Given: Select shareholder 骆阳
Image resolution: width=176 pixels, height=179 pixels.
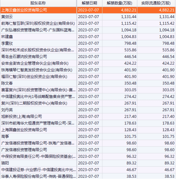Looking at the screenshot, I should tap(5, 163).
